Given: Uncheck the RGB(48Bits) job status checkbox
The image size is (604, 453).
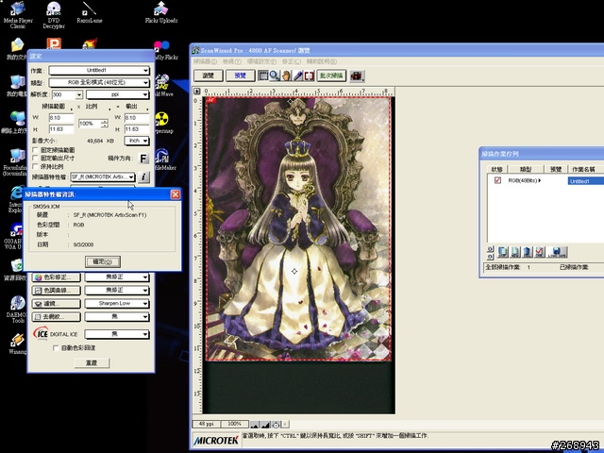Looking at the screenshot, I should tap(497, 180).
